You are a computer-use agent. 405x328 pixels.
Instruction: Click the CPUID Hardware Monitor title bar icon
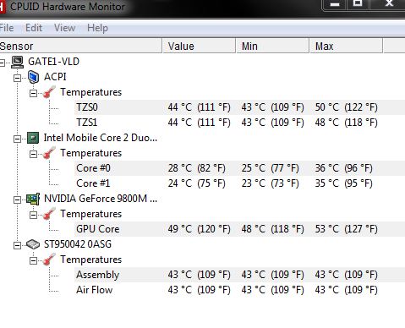(3, 7)
